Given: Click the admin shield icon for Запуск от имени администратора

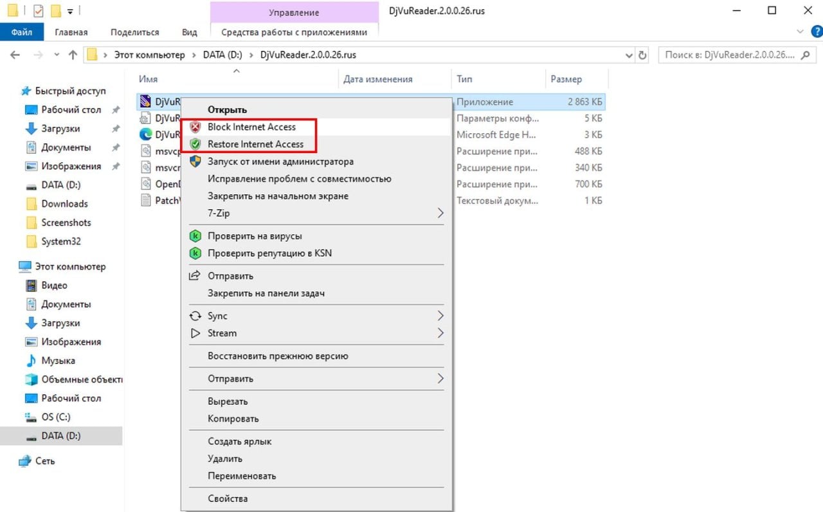Looking at the screenshot, I should (195, 161).
